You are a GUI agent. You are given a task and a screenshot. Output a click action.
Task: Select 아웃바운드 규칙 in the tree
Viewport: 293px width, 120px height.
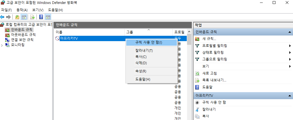click(23, 35)
